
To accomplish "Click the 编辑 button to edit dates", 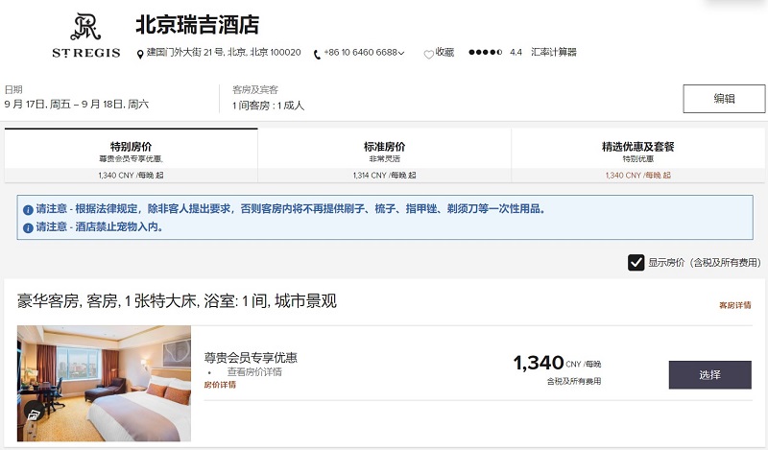I will click(x=724, y=99).
